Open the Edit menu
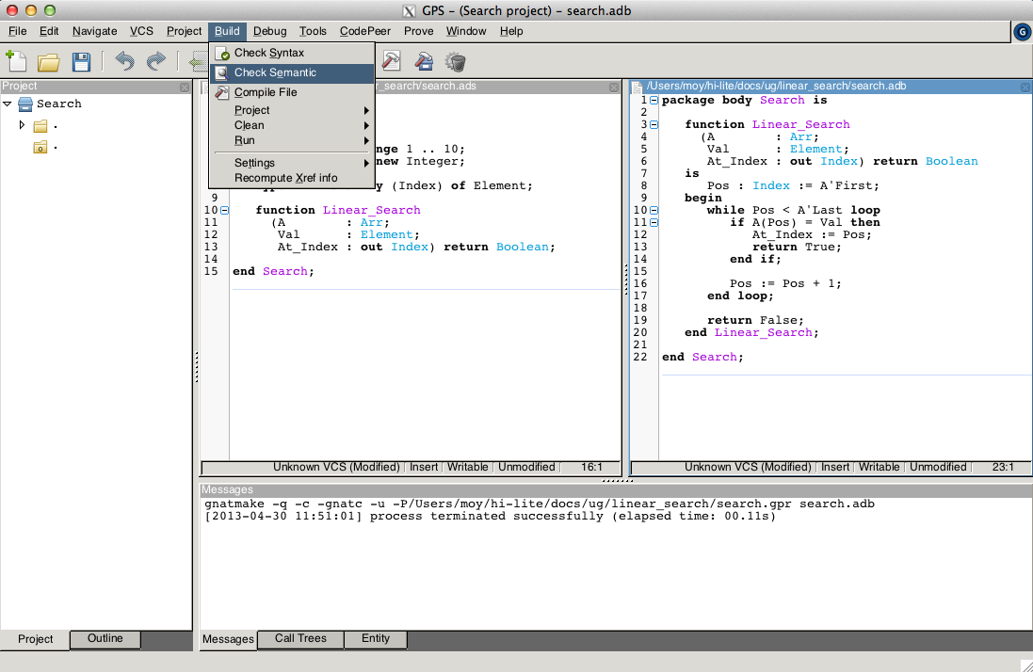This screenshot has width=1033, height=672. coord(49,31)
